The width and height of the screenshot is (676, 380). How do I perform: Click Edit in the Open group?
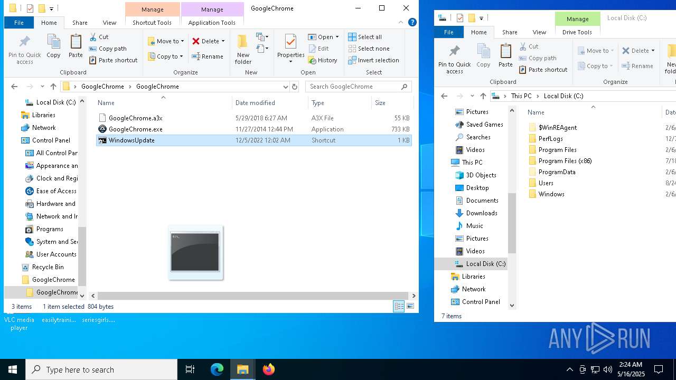pyautogui.click(x=318, y=49)
